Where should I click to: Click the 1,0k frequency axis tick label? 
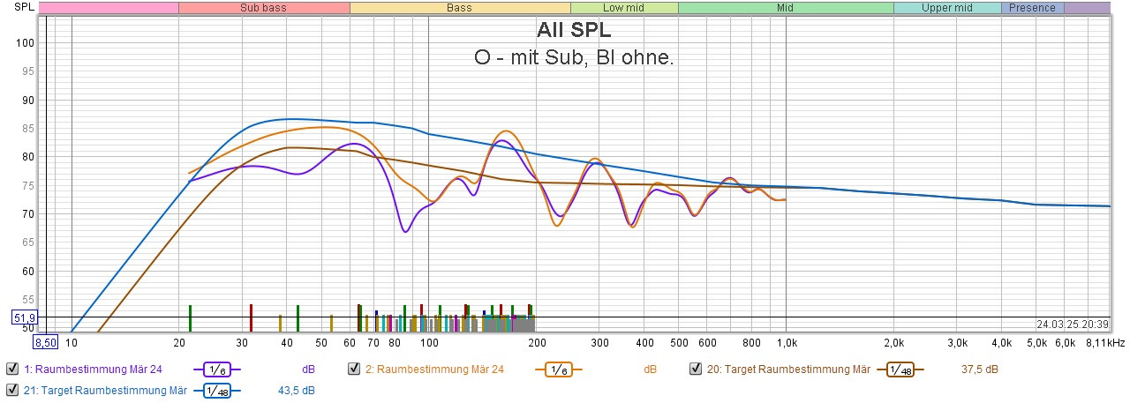787,342
